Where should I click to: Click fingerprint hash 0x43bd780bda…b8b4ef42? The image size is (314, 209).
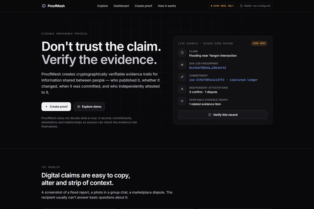(x=208, y=68)
